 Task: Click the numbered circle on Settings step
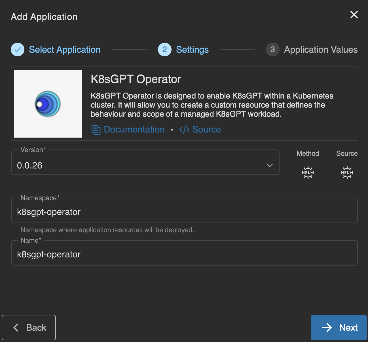tap(164, 50)
